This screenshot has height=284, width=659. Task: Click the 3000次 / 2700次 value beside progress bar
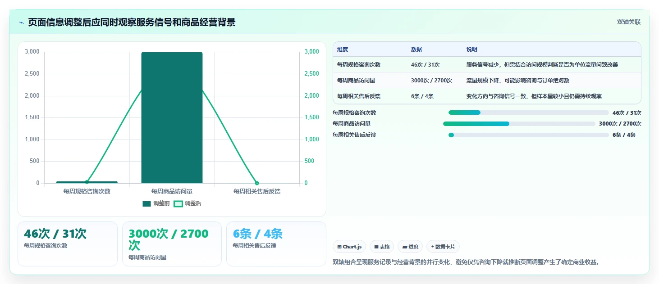[x=620, y=124]
